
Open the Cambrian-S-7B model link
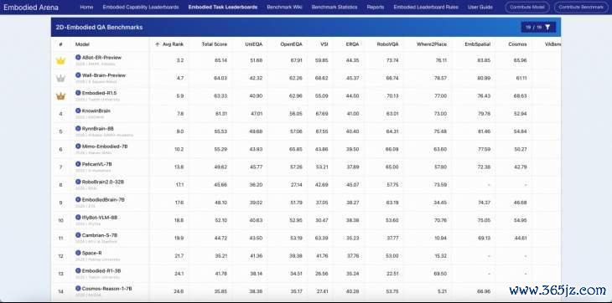point(100,235)
